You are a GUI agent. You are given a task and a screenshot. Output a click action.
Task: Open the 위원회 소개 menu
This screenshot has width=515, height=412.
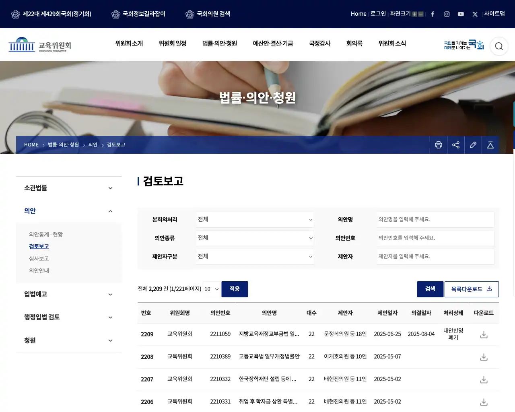coord(129,43)
